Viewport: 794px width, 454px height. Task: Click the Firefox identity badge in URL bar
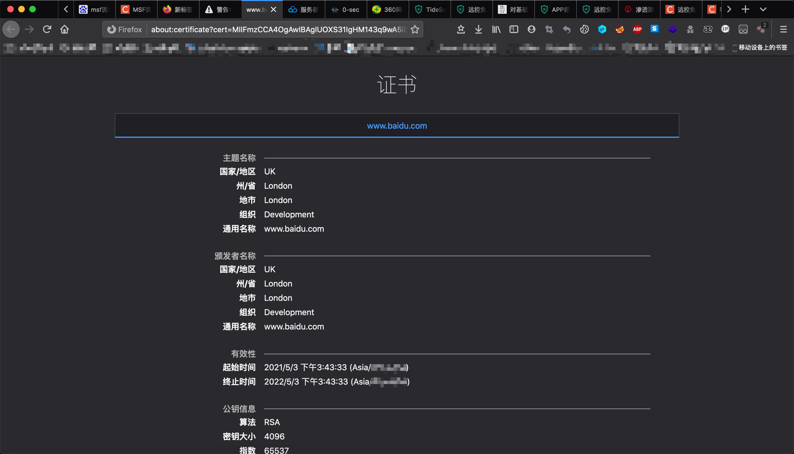tap(125, 29)
